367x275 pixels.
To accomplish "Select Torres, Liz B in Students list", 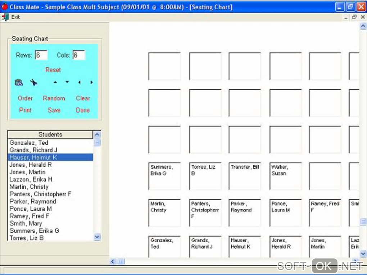I will pyautogui.click(x=50, y=238).
